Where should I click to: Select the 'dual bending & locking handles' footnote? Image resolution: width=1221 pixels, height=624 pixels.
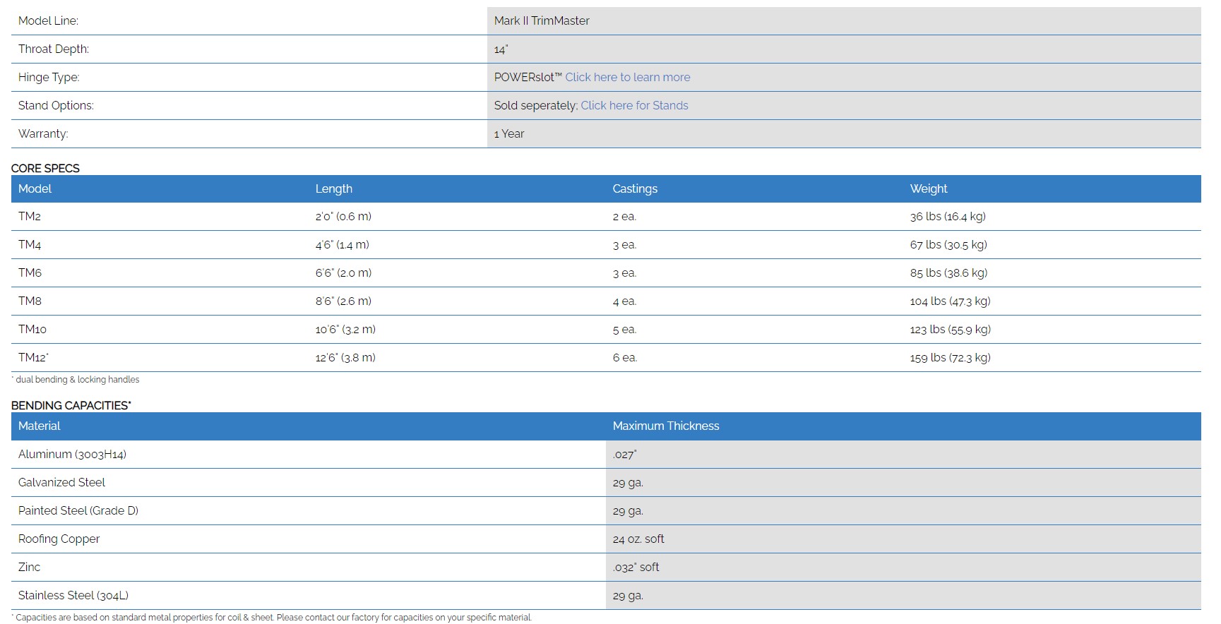pos(77,379)
